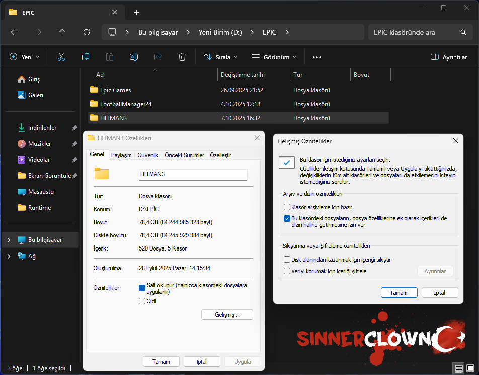Click the Gelişmiş... button
This screenshot has width=479, height=375.
pos(227,315)
